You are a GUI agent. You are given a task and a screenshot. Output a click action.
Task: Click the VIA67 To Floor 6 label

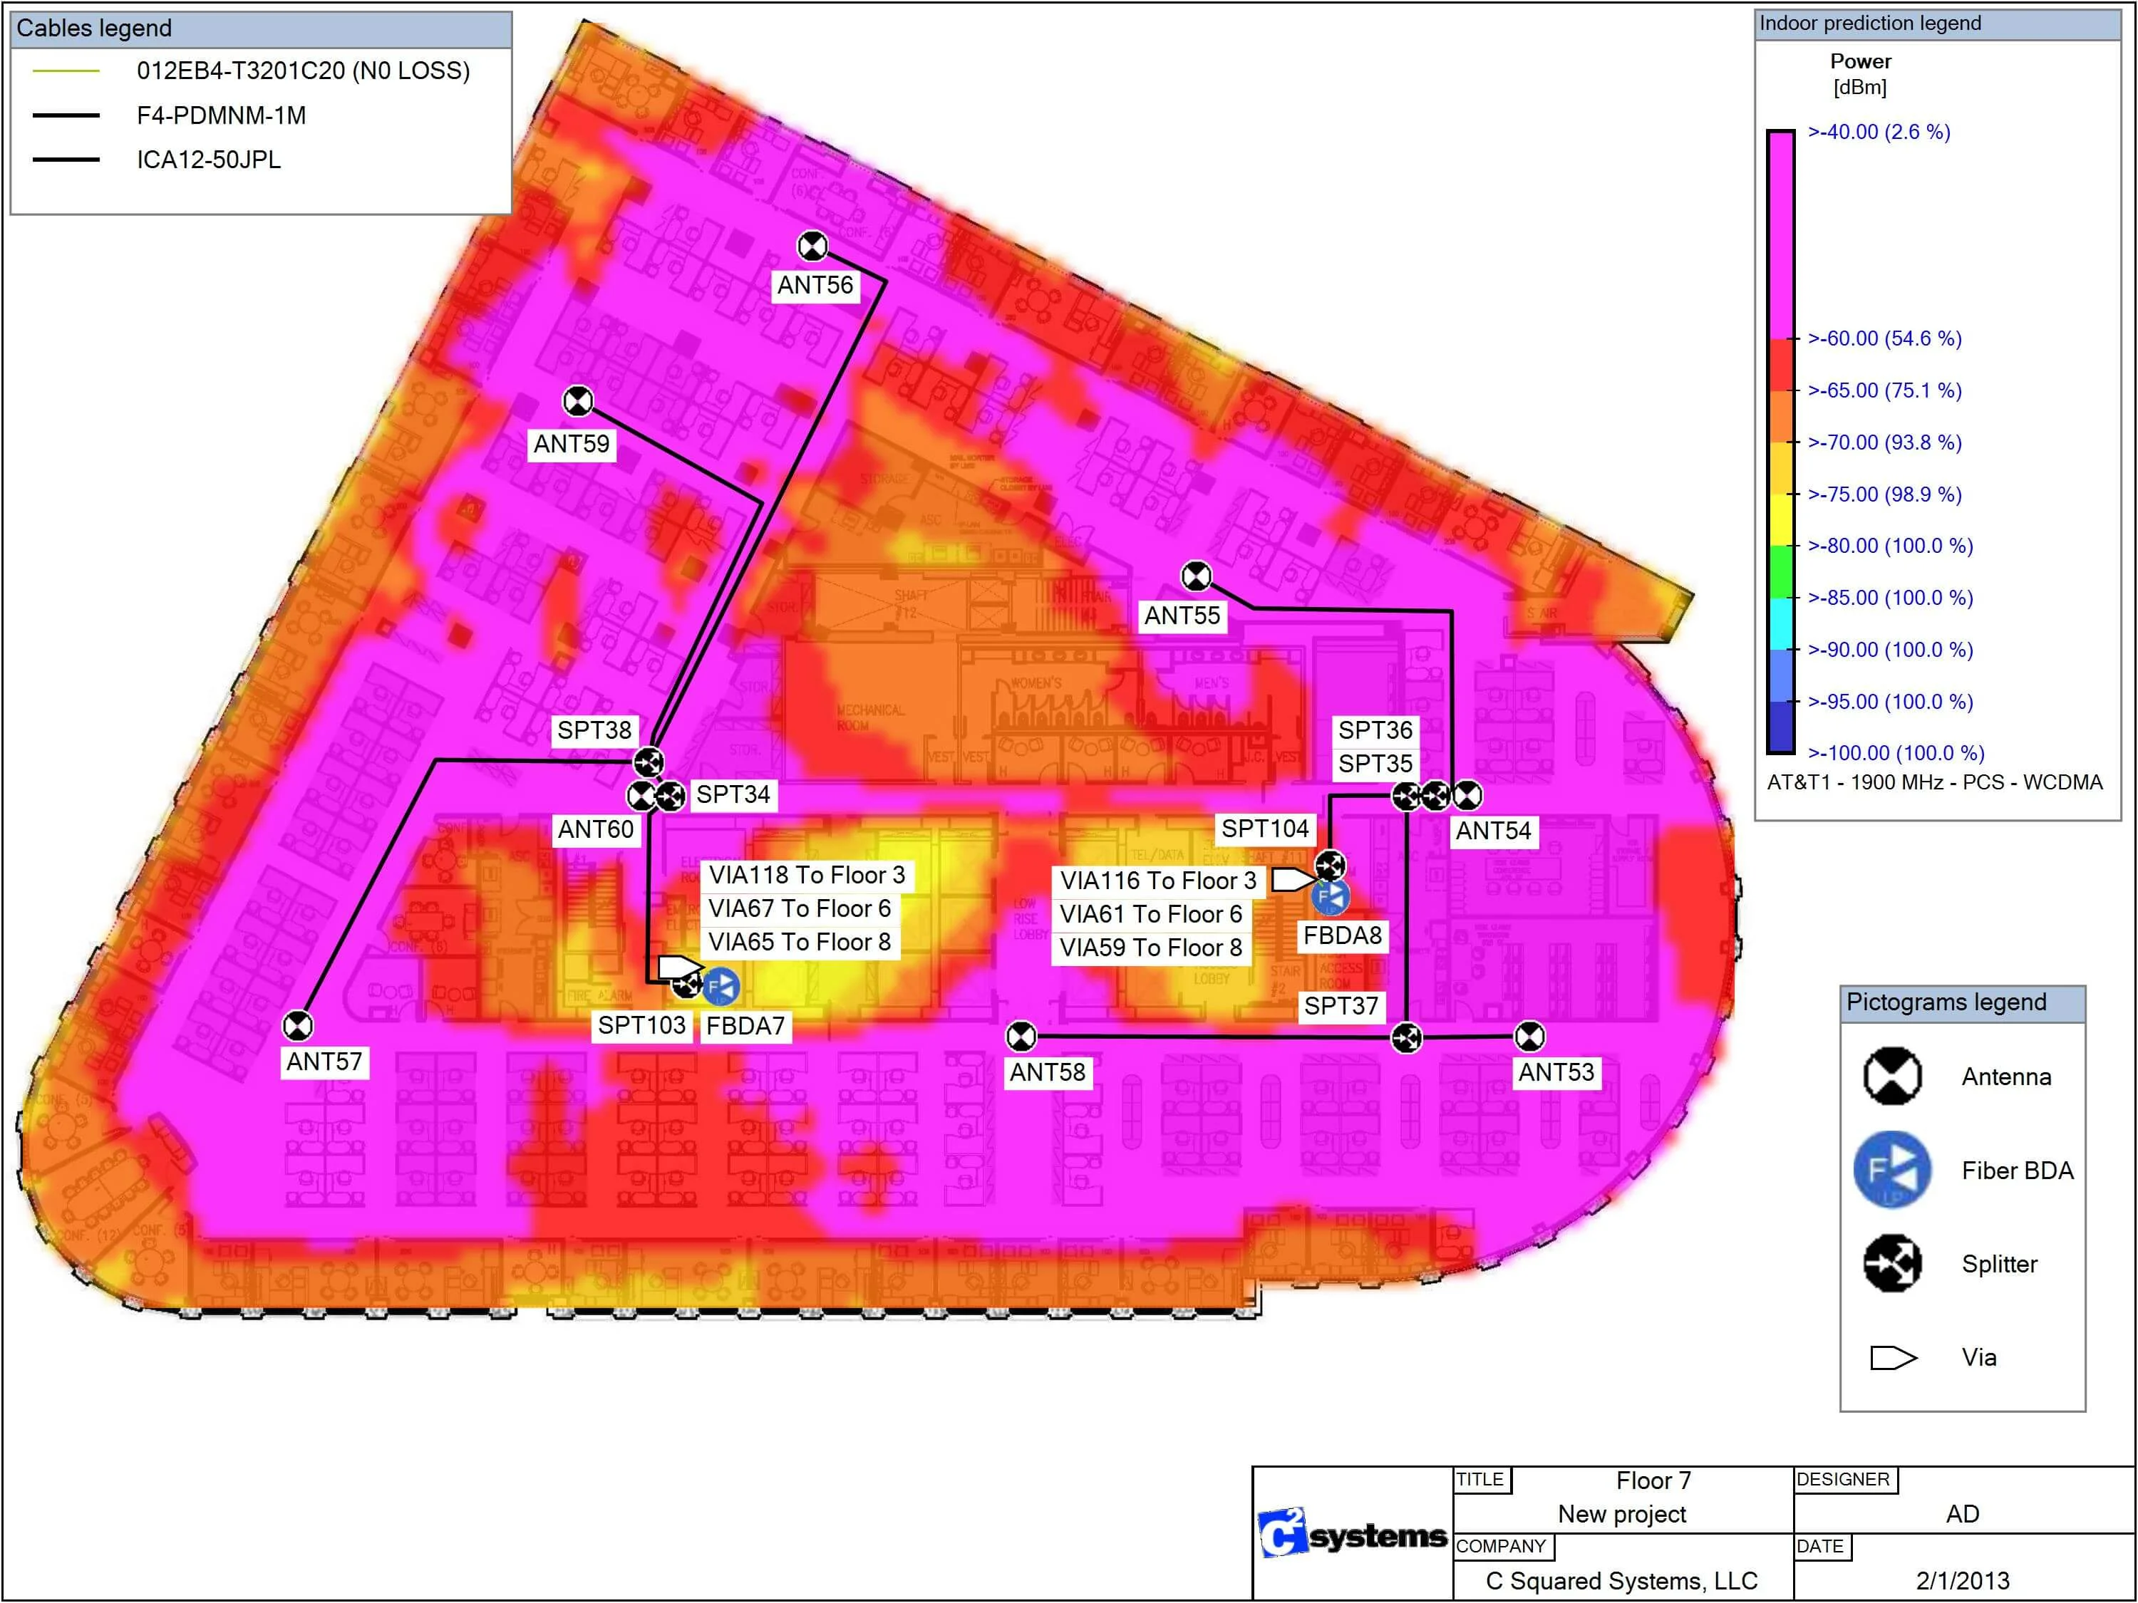point(800,909)
